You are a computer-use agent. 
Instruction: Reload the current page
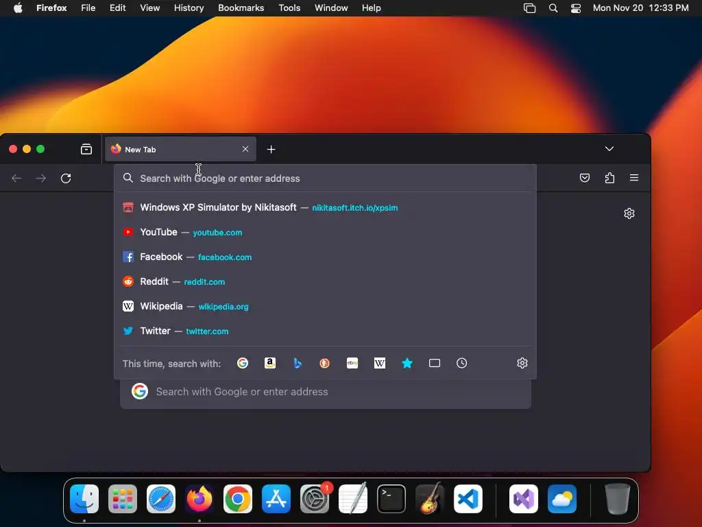[66, 178]
